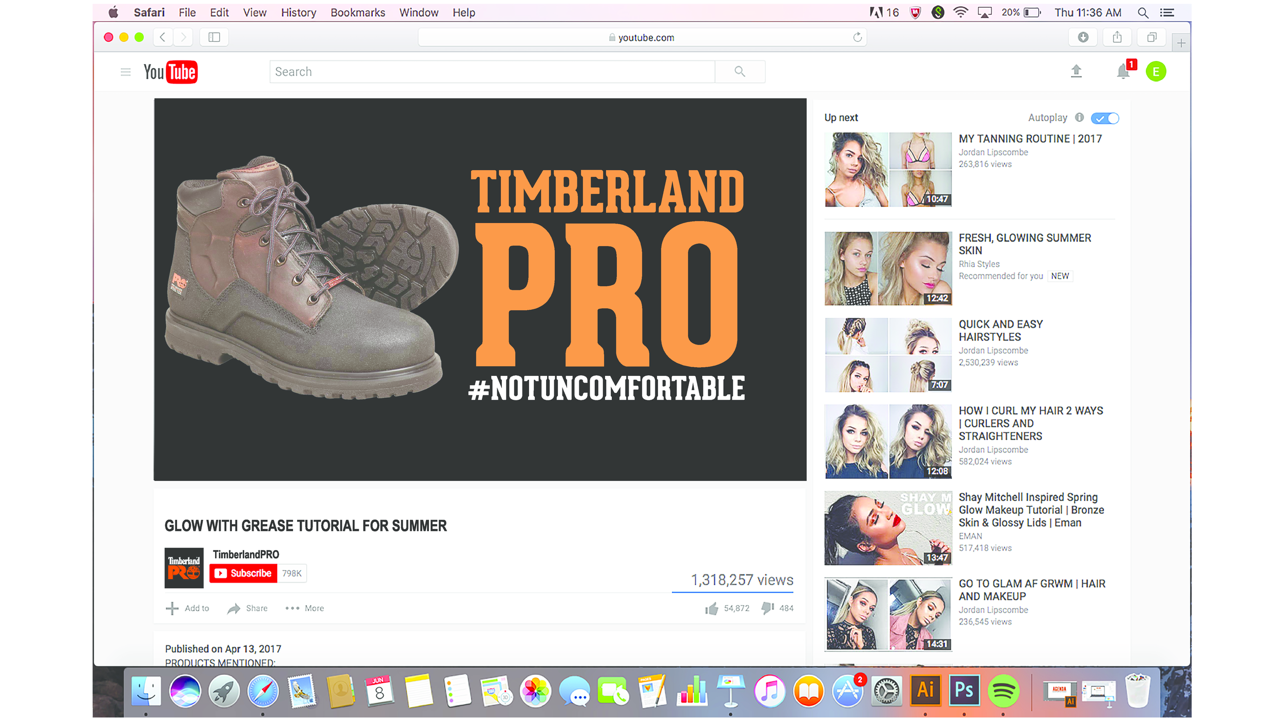Open Adobe Illustrator from the Dock

click(x=925, y=690)
